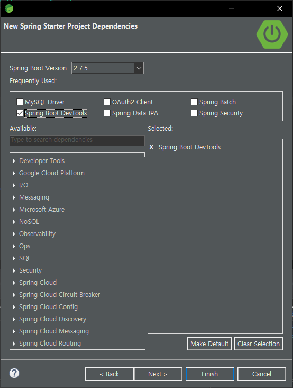The width and height of the screenshot is (293, 388).
Task: Expand the Spring Cloud arrow
Action: click(x=14, y=283)
